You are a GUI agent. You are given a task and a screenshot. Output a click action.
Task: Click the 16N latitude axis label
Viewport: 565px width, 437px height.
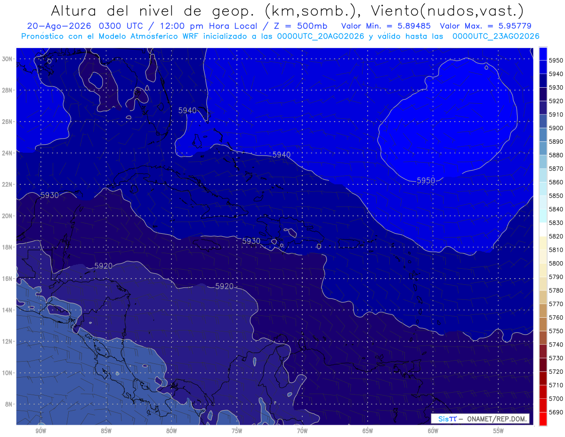[x=8, y=279]
